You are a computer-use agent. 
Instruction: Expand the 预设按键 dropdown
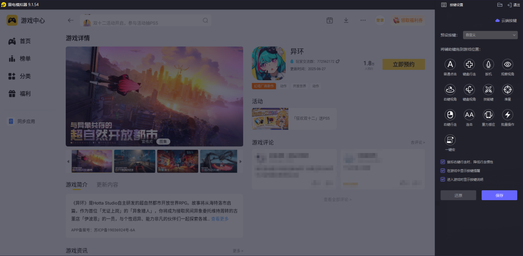[x=490, y=35]
